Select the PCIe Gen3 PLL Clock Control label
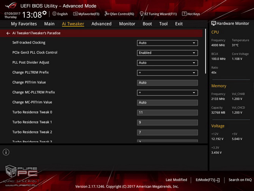 [x=35, y=52]
